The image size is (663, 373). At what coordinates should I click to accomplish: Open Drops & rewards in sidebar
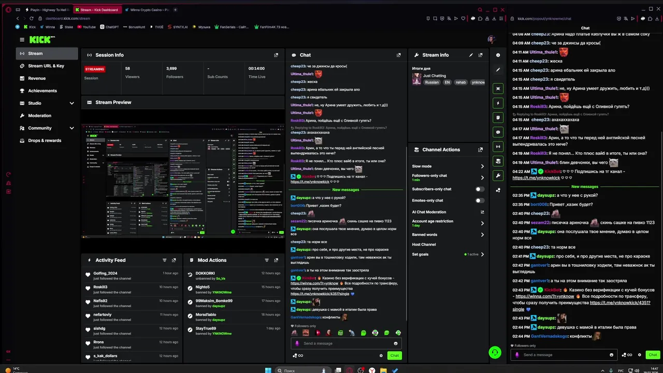(47, 140)
